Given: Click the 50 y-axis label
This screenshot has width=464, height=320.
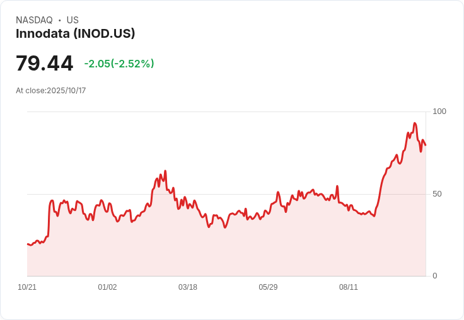Looking at the screenshot, I should (x=437, y=194).
